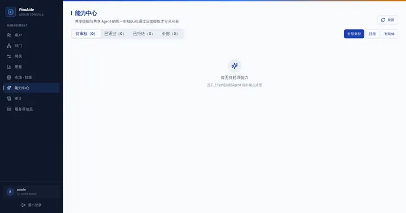
Task: Switch to the 待审核 (0) tab
Action: pyautogui.click(x=86, y=34)
